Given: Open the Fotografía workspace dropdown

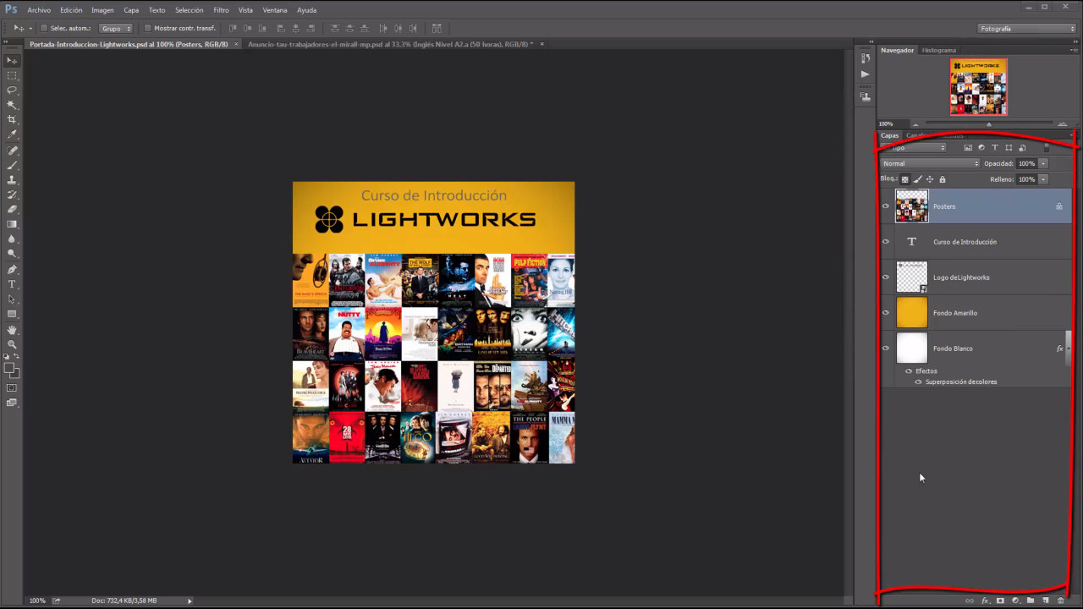Looking at the screenshot, I should 1026,28.
